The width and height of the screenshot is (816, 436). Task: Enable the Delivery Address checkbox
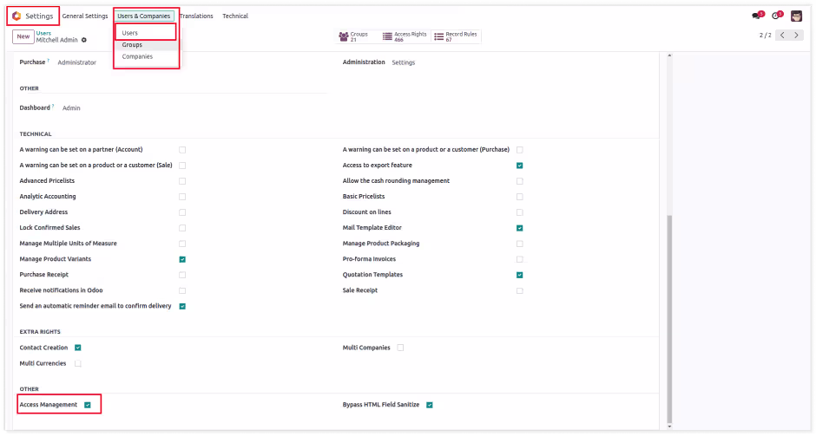[182, 212]
